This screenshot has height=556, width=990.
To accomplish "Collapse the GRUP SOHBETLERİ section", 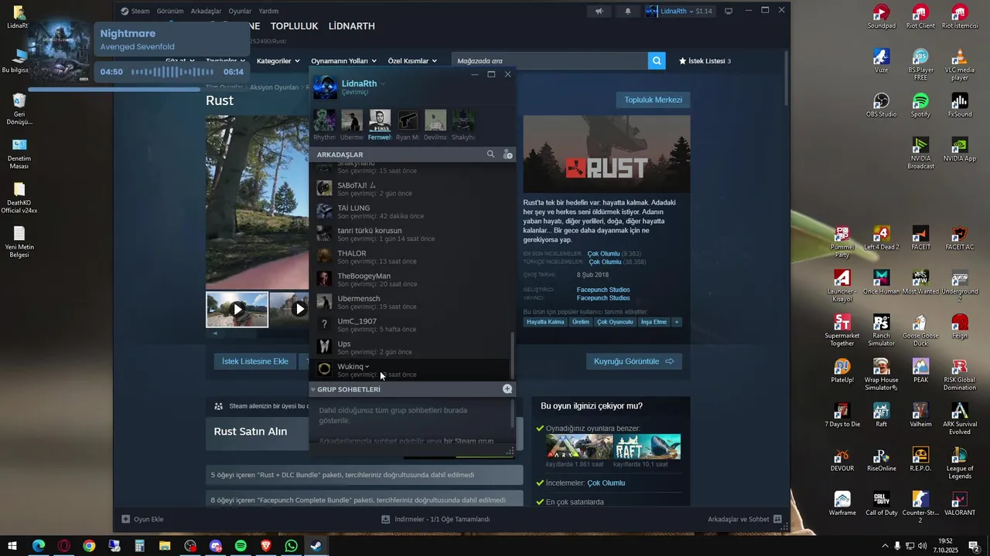I will [312, 389].
